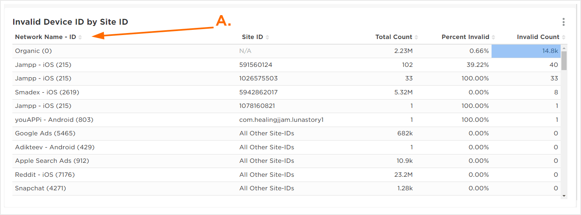Click Site ID 591560124 cell
581x215 pixels.
point(256,64)
